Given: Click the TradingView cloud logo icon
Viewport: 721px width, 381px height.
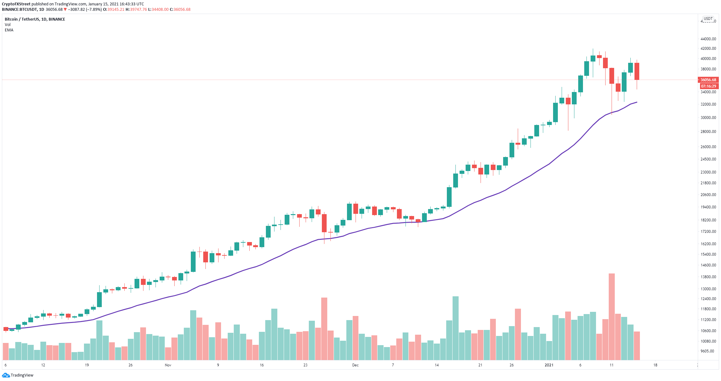Looking at the screenshot, I should 6,375.
